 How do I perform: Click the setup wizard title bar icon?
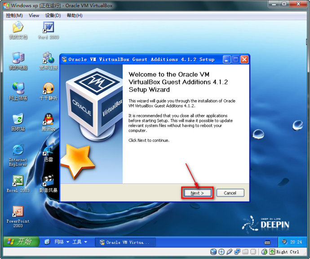(x=64, y=59)
